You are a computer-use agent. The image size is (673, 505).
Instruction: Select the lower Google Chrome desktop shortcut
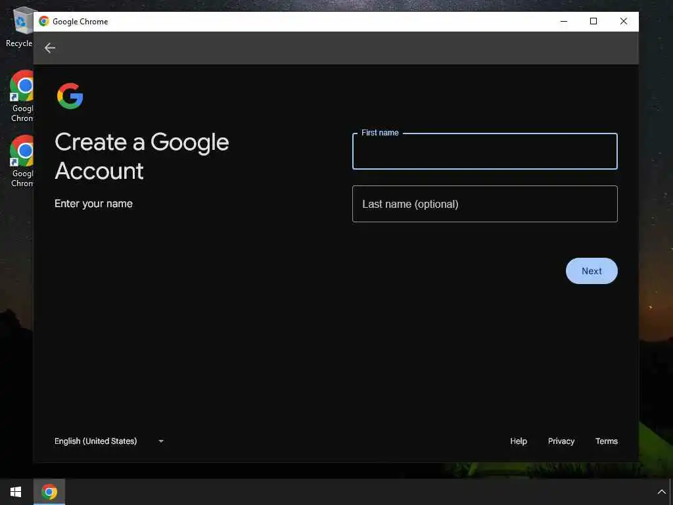pos(22,162)
